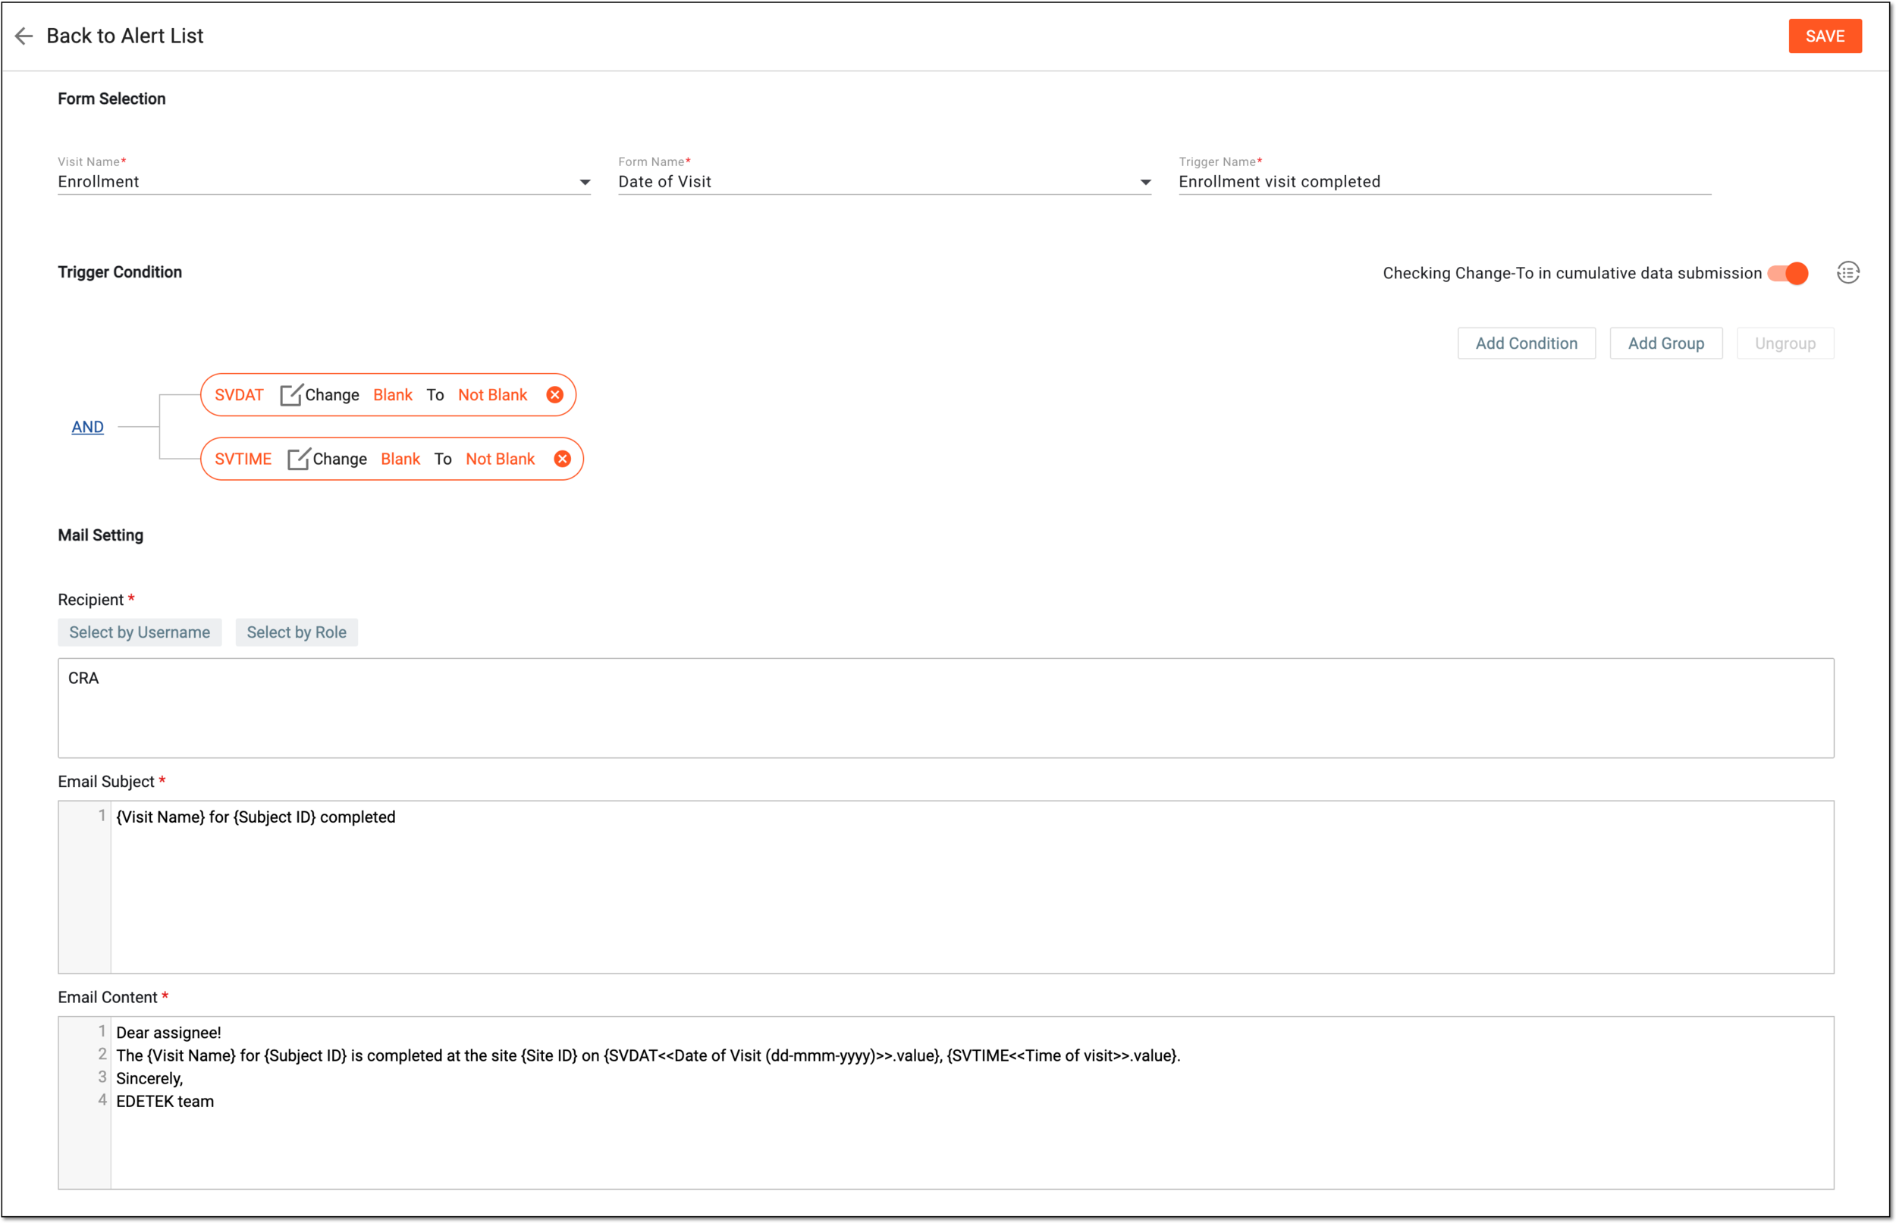Click the Email Subject line text
Image resolution: width=1896 pixels, height=1223 pixels.
pos(255,817)
